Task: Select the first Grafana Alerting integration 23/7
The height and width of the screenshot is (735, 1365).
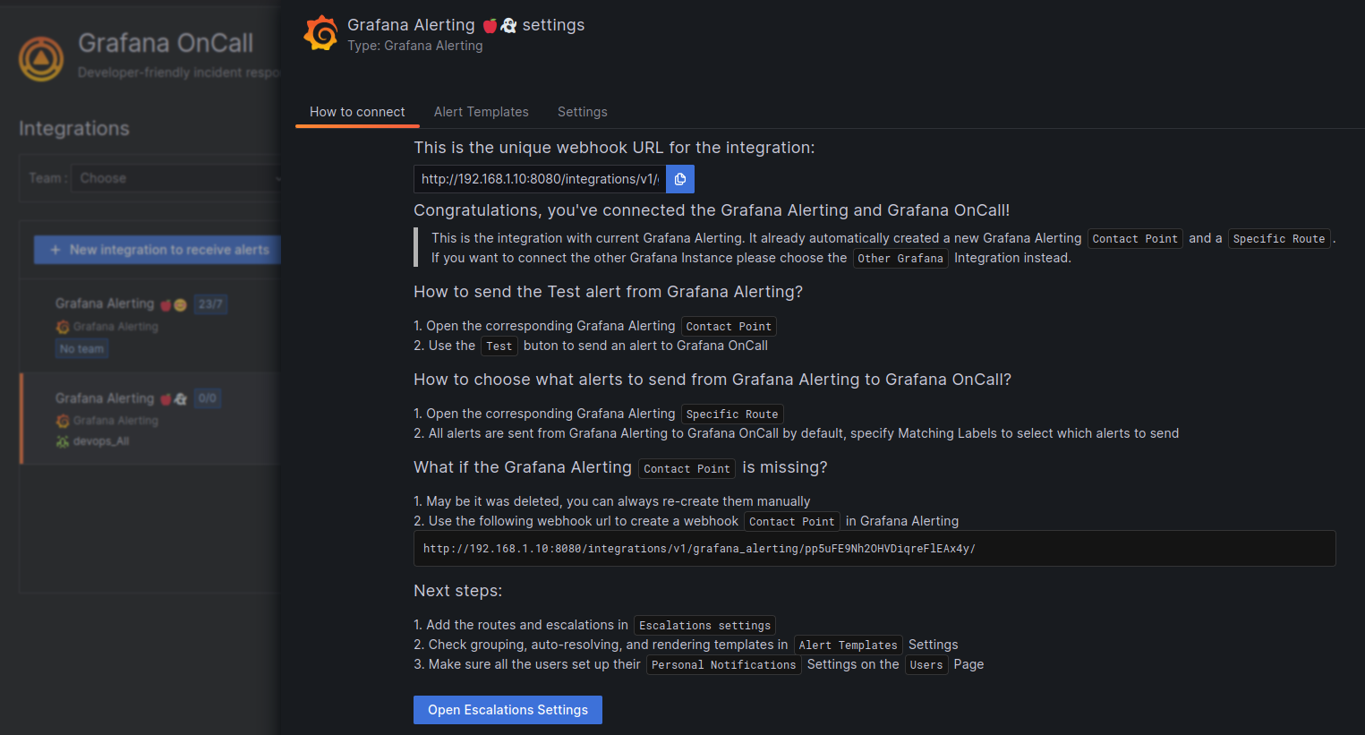Action: tap(150, 325)
